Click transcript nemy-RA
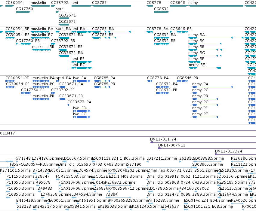The height and width of the screenshot is (211, 256). point(196,35)
